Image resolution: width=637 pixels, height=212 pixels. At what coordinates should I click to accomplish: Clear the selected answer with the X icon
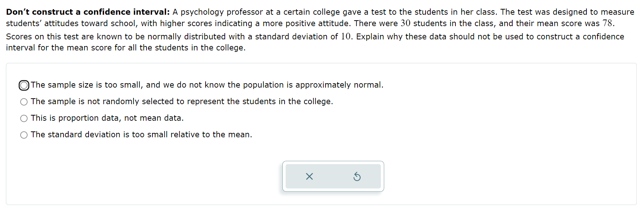(309, 177)
